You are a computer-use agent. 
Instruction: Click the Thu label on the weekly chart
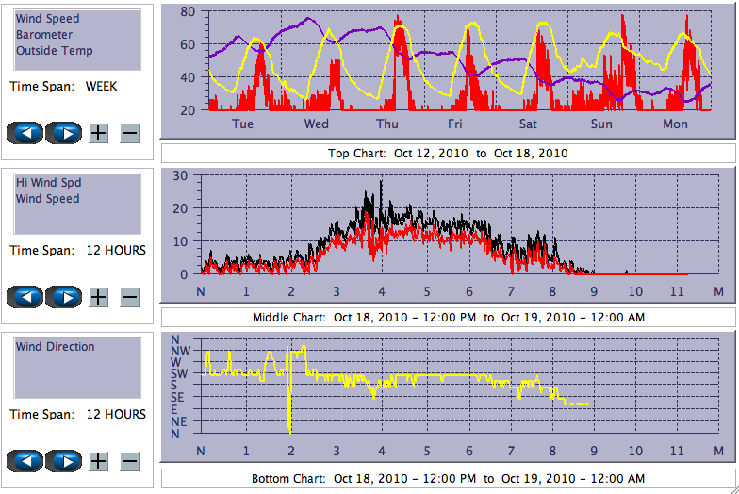pos(386,123)
